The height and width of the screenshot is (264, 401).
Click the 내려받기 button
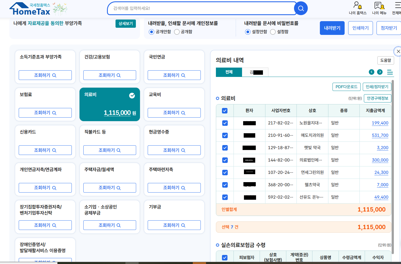[332, 28]
